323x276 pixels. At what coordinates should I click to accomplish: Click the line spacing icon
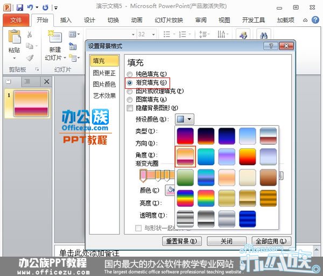coord(203,34)
